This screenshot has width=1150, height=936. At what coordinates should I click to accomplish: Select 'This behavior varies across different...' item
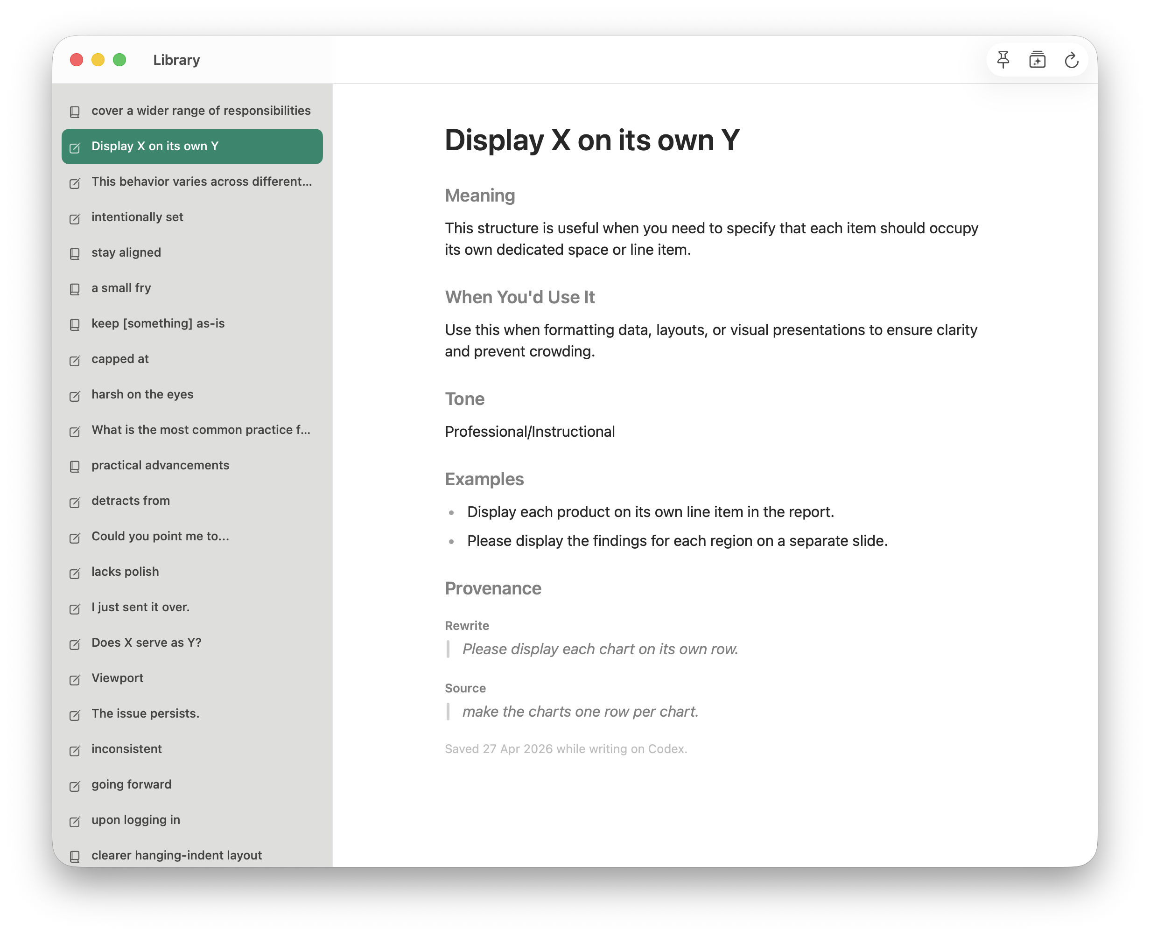192,182
